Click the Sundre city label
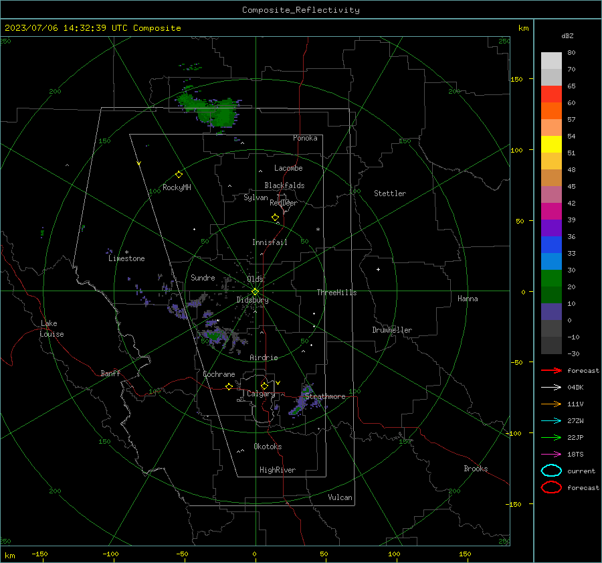The width and height of the screenshot is (602, 563). 203,277
